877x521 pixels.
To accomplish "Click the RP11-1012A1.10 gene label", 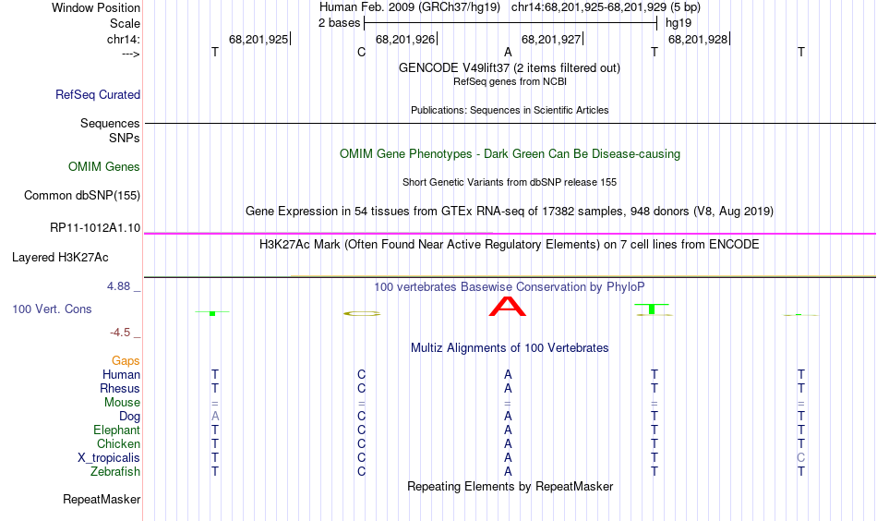I will 95,228.
